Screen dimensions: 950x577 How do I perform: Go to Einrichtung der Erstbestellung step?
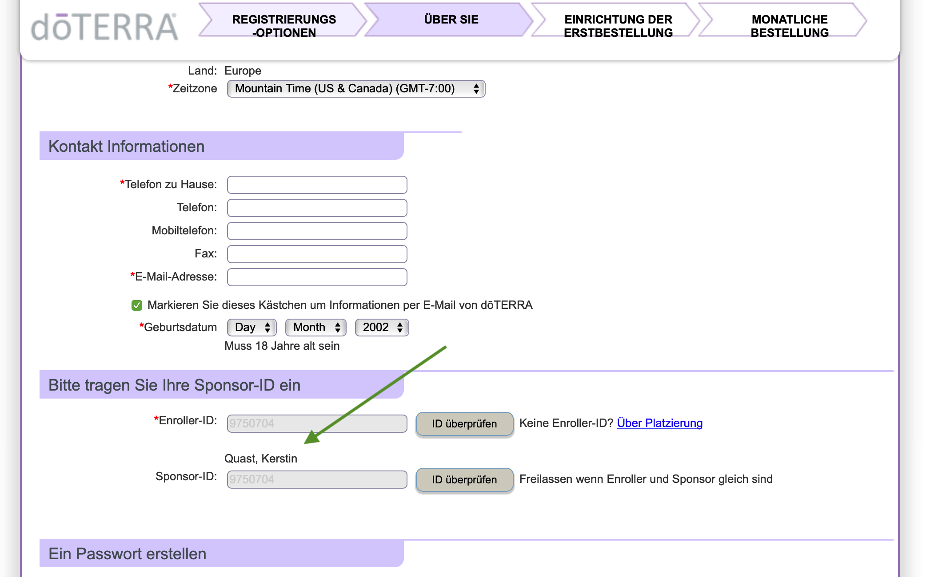tap(617, 20)
